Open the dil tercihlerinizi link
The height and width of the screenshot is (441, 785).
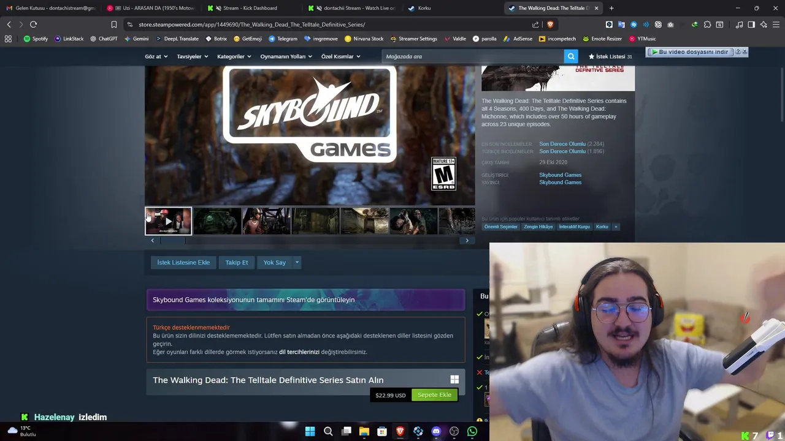click(299, 352)
